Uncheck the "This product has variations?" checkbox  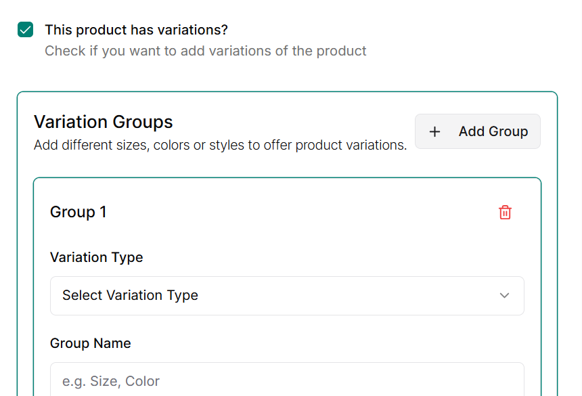click(25, 30)
